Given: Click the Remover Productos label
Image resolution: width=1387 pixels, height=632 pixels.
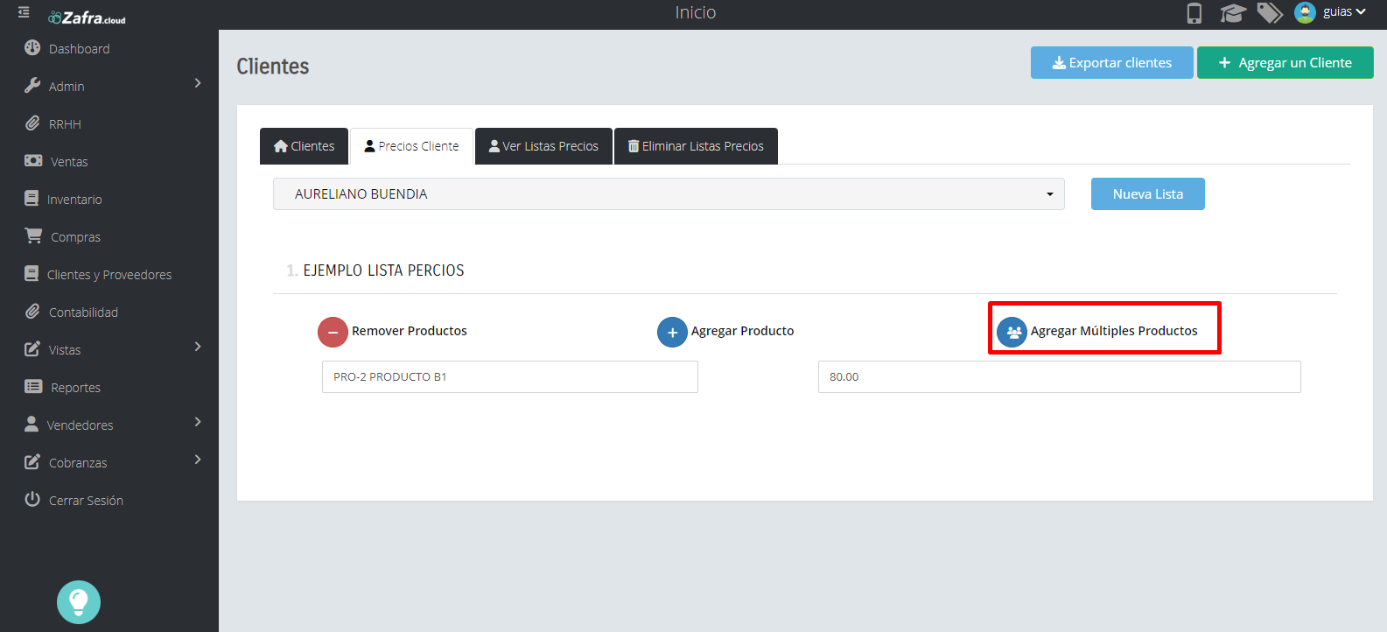Looking at the screenshot, I should tap(410, 331).
